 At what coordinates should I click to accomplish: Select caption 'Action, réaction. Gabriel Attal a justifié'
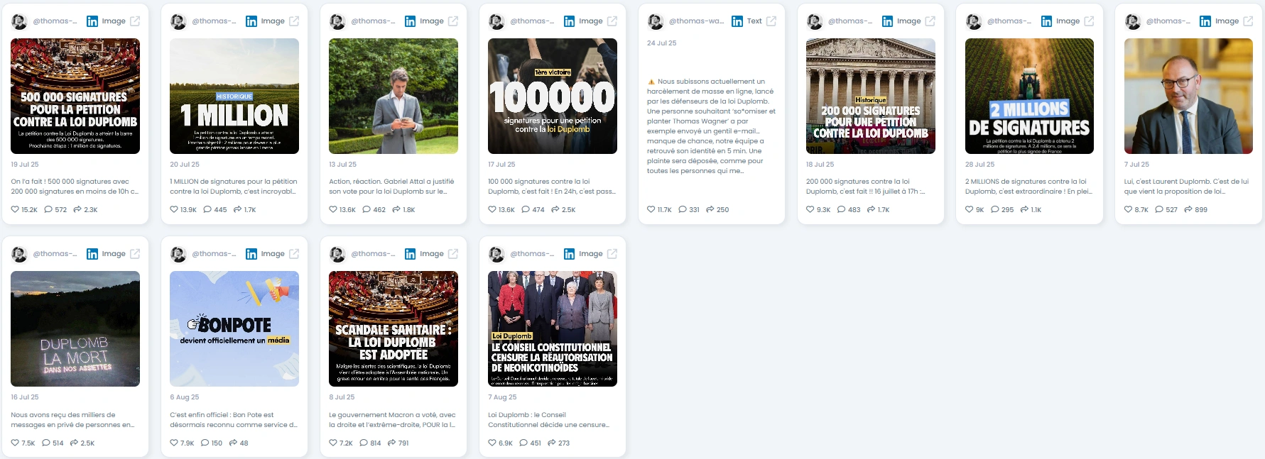pyautogui.click(x=391, y=182)
